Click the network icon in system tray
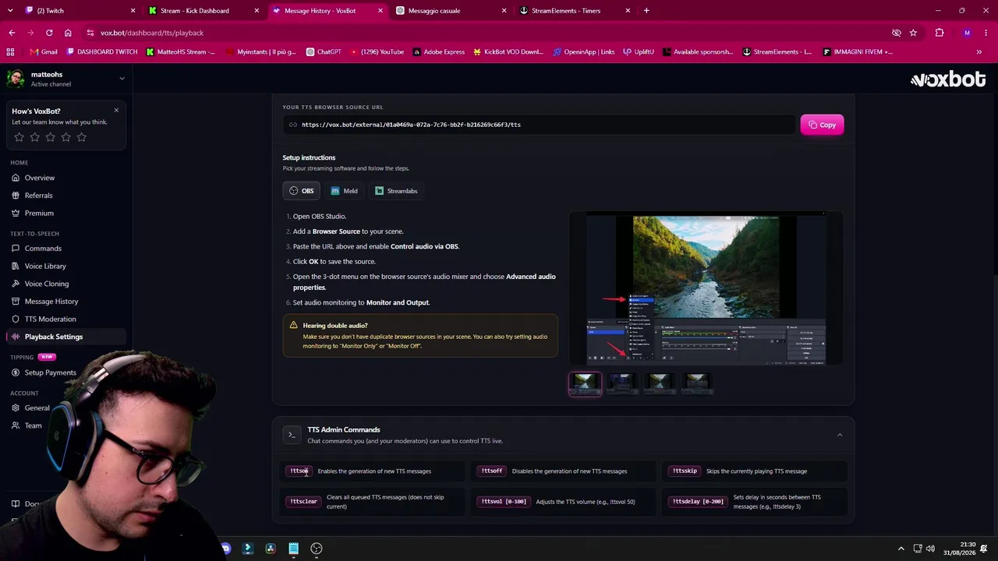 coord(918,549)
